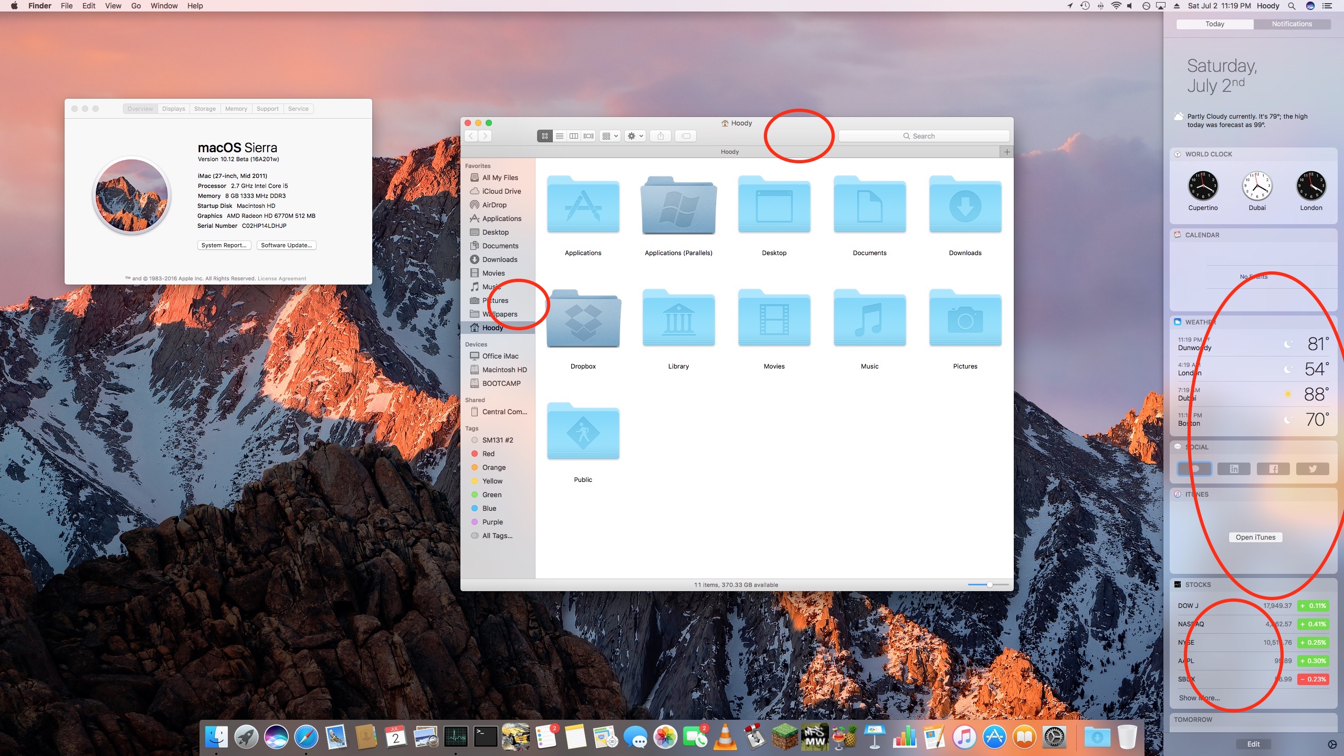
Task: Open Activity Monitor in the Dock
Action: coord(456,737)
